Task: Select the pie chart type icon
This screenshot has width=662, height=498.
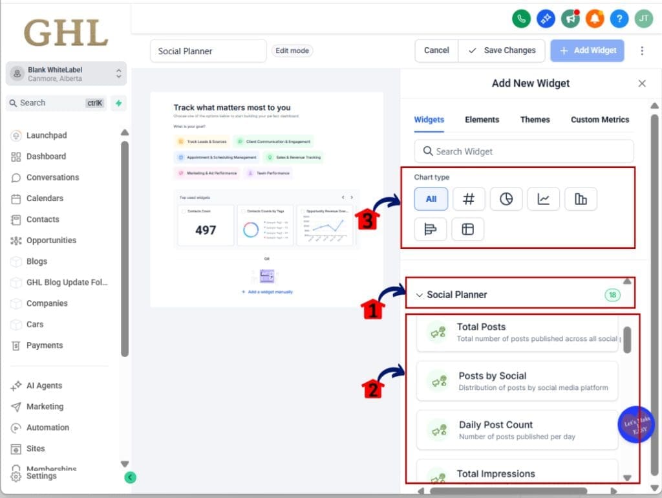Action: point(506,199)
